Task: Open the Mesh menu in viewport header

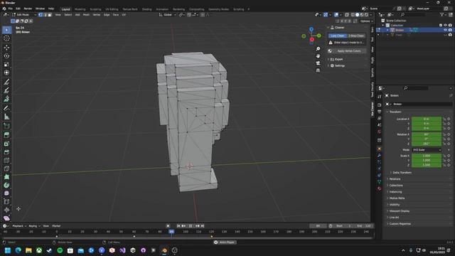Action: (86, 14)
